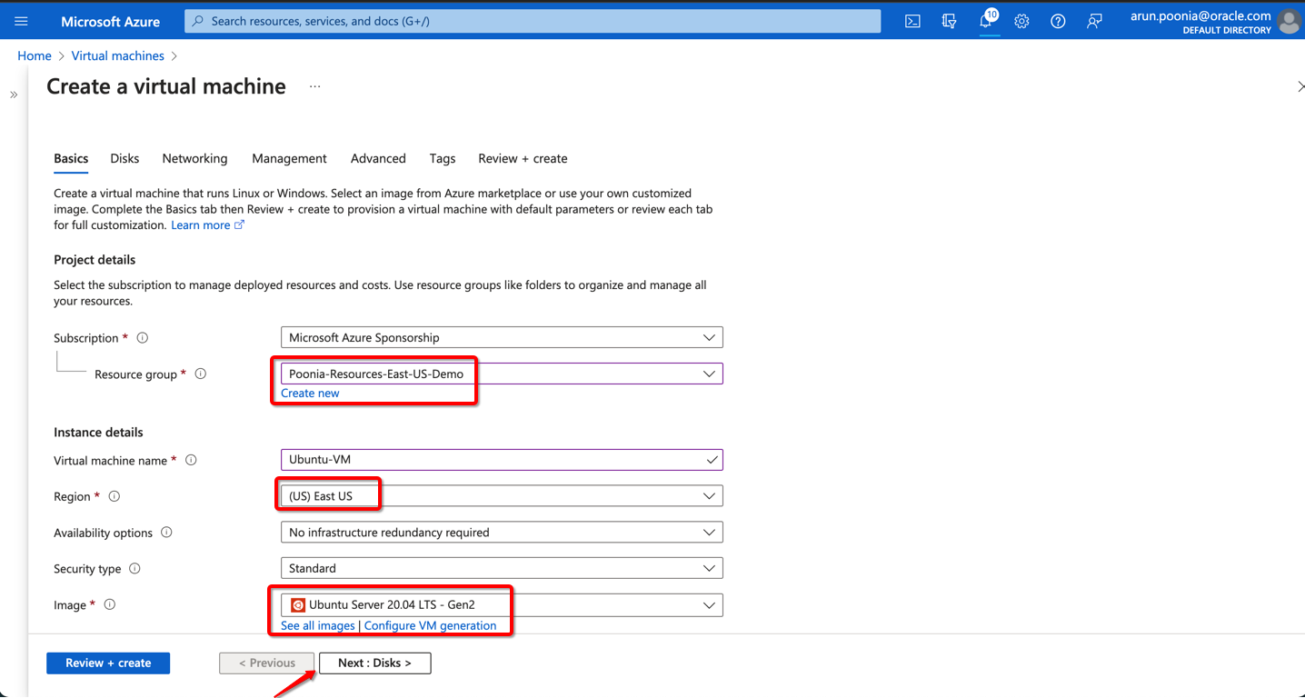This screenshot has width=1305, height=698.
Task: Expand the Availability options dropdown
Action: point(502,533)
